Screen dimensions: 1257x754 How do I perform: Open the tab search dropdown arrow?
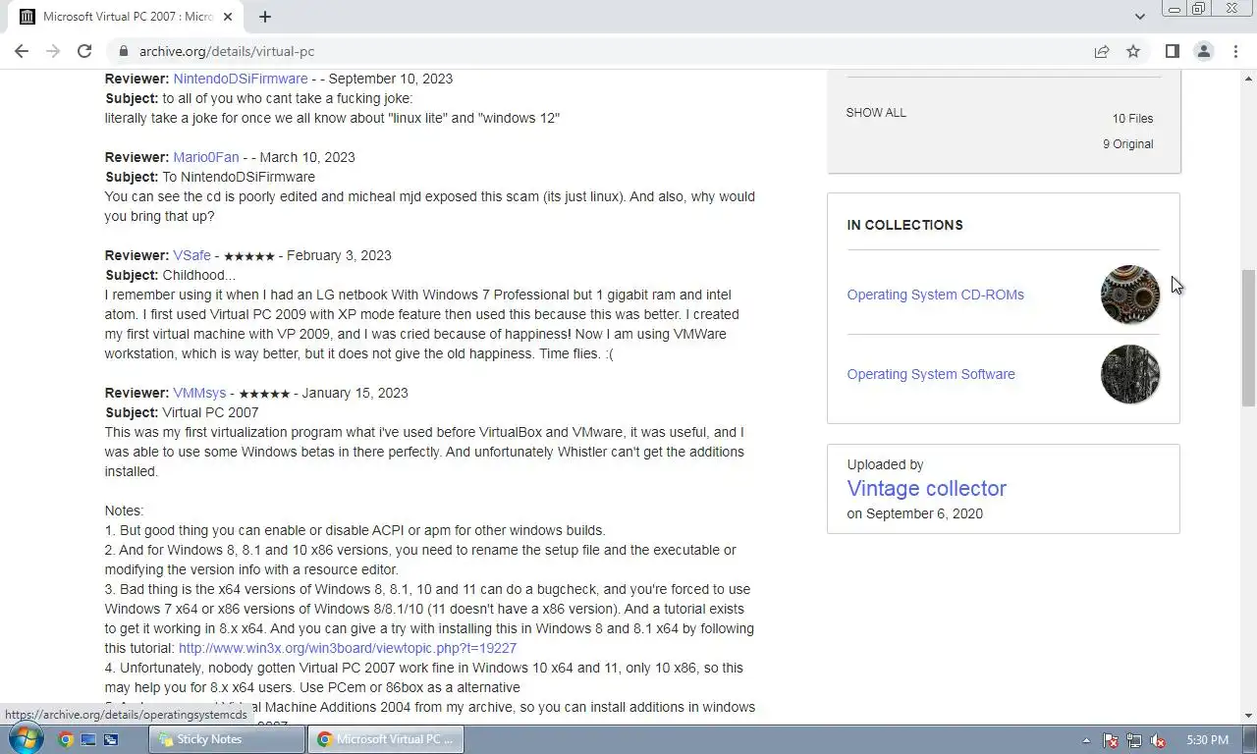pos(1139,16)
